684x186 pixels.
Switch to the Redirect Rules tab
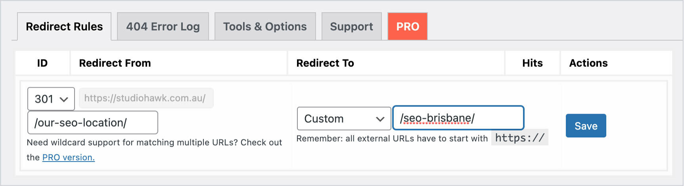coord(64,27)
